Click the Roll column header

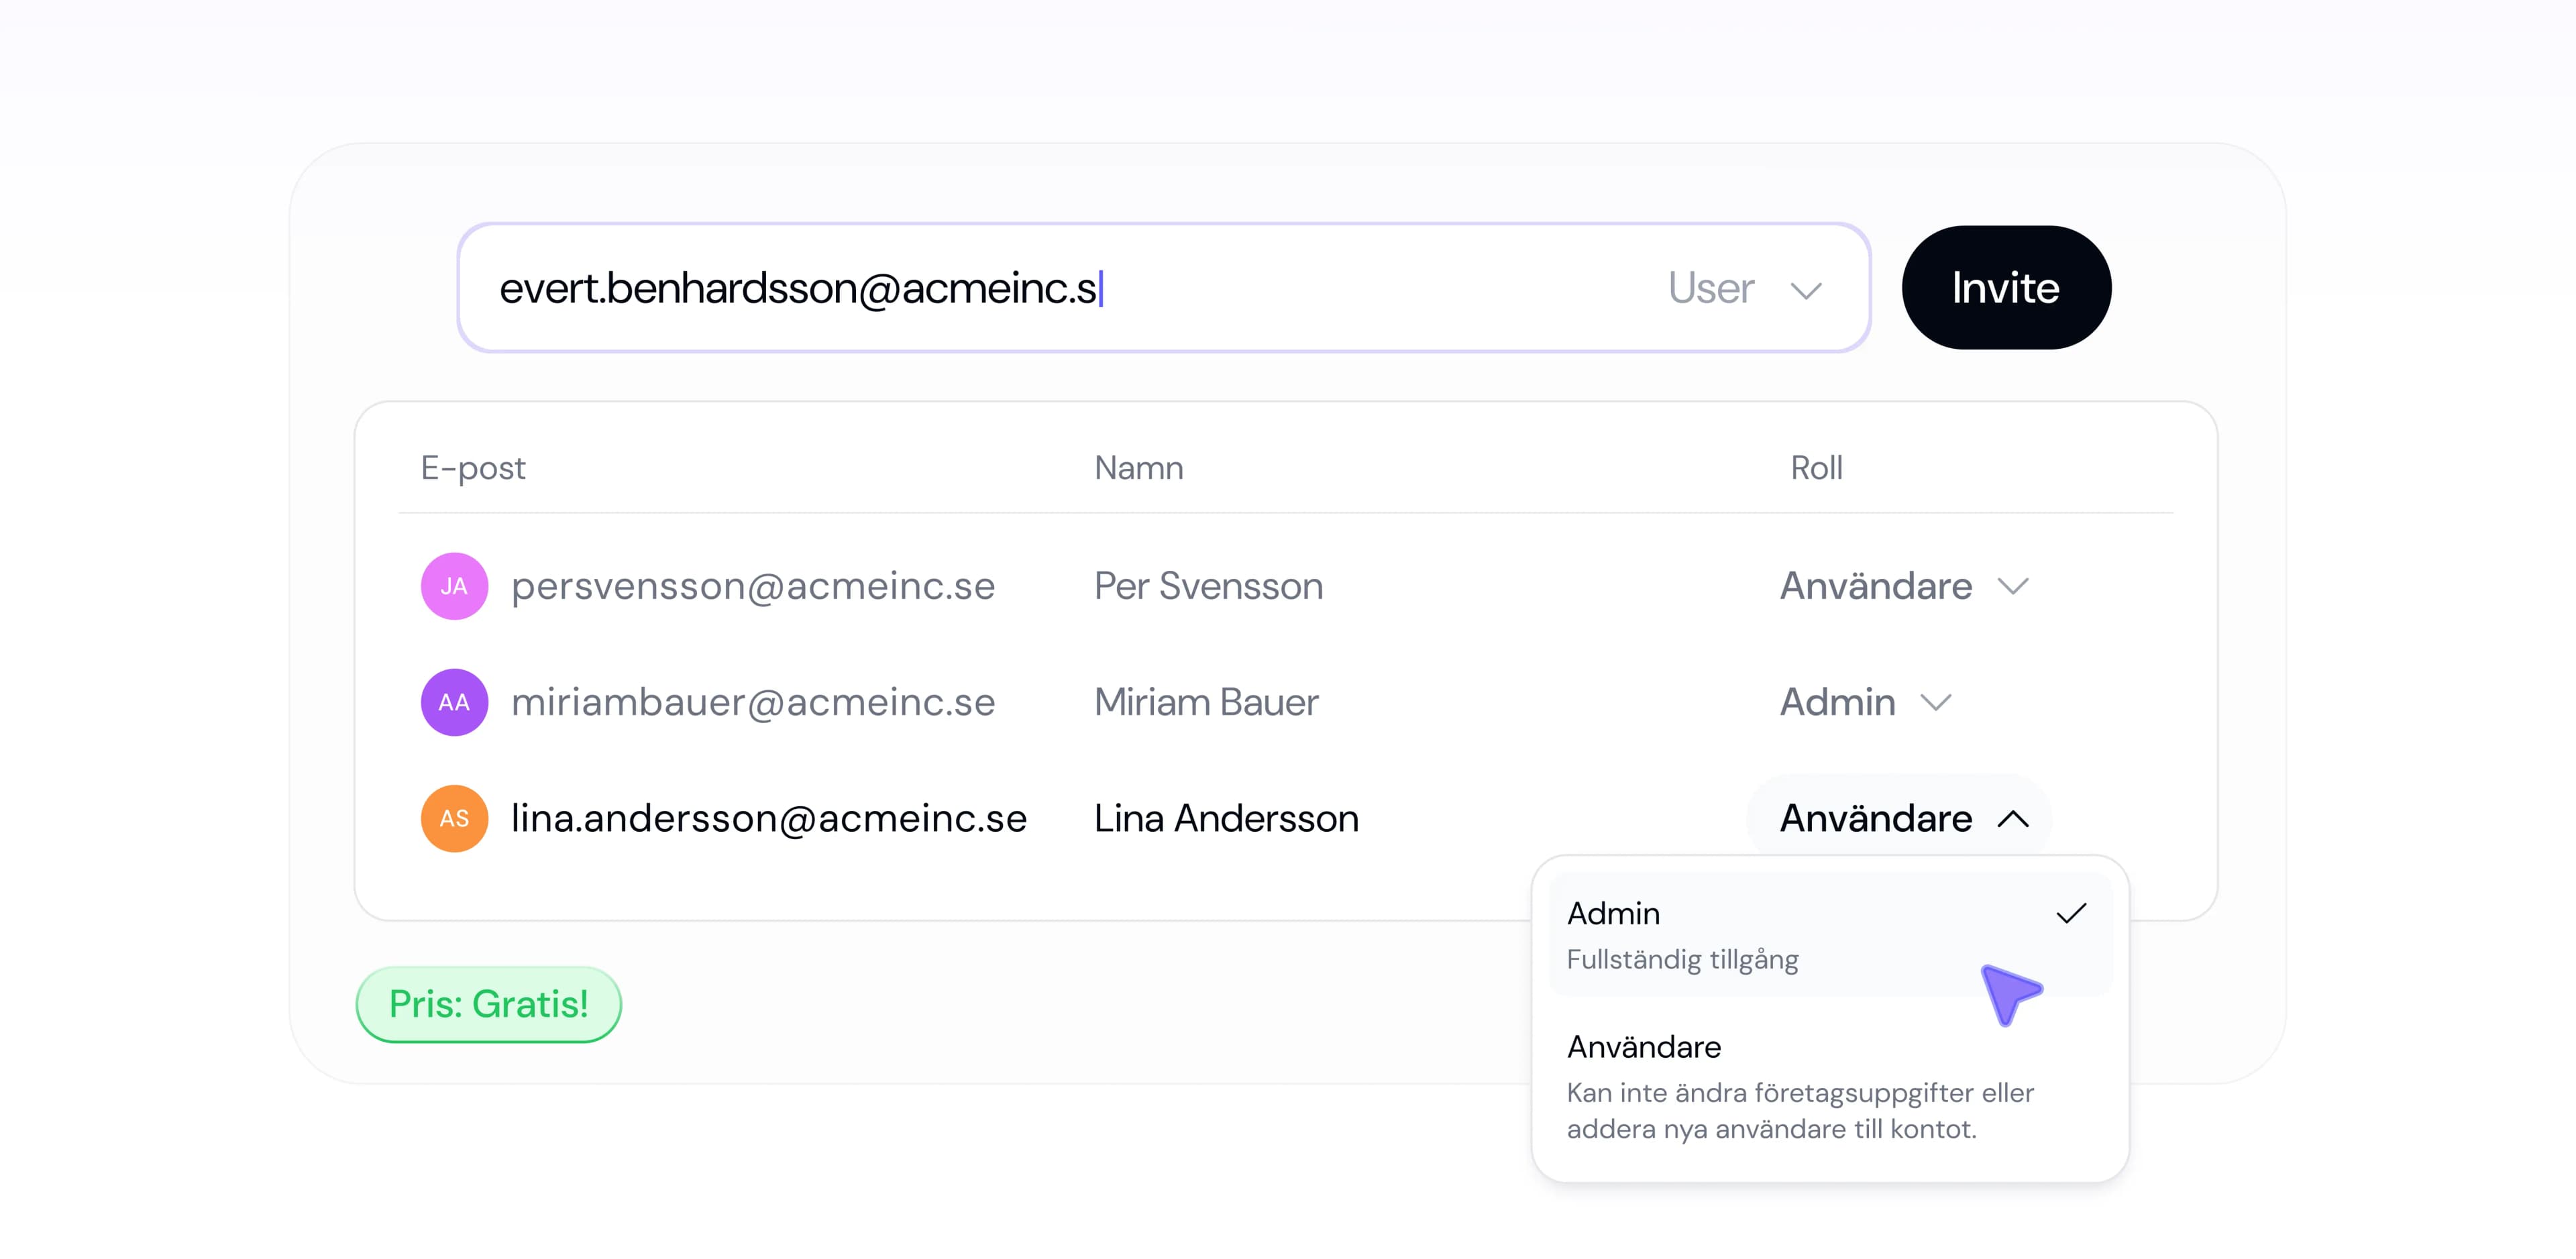(x=1816, y=468)
